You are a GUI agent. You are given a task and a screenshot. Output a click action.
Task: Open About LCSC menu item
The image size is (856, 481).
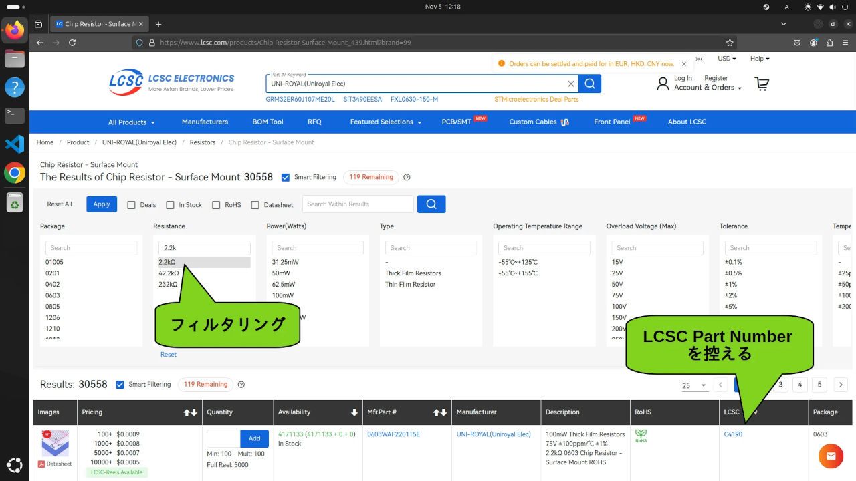pyautogui.click(x=687, y=122)
